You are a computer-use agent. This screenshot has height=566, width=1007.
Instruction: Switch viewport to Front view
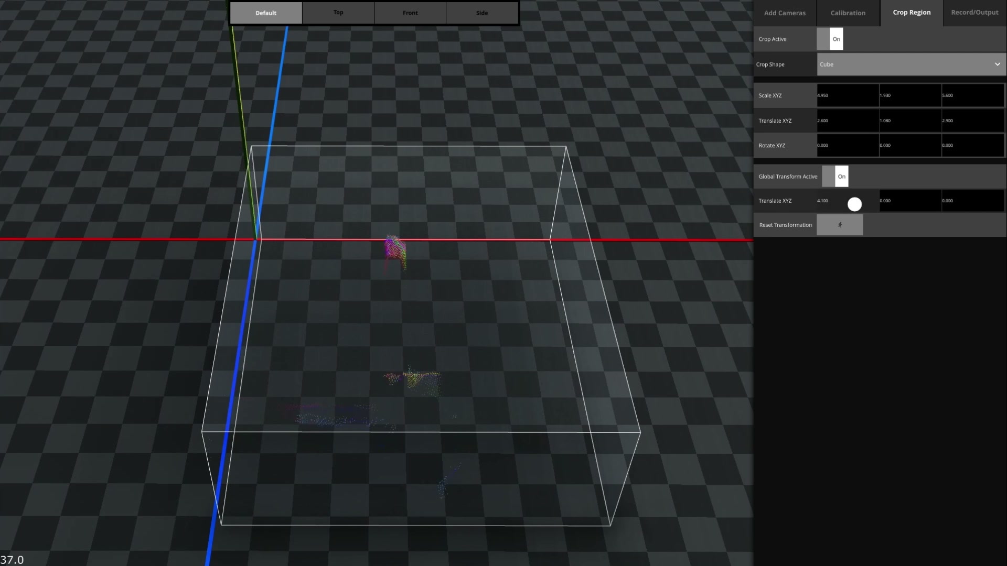(x=410, y=13)
